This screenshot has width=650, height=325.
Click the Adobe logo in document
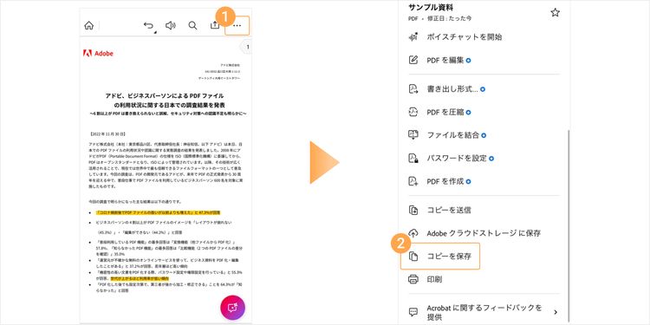click(98, 54)
